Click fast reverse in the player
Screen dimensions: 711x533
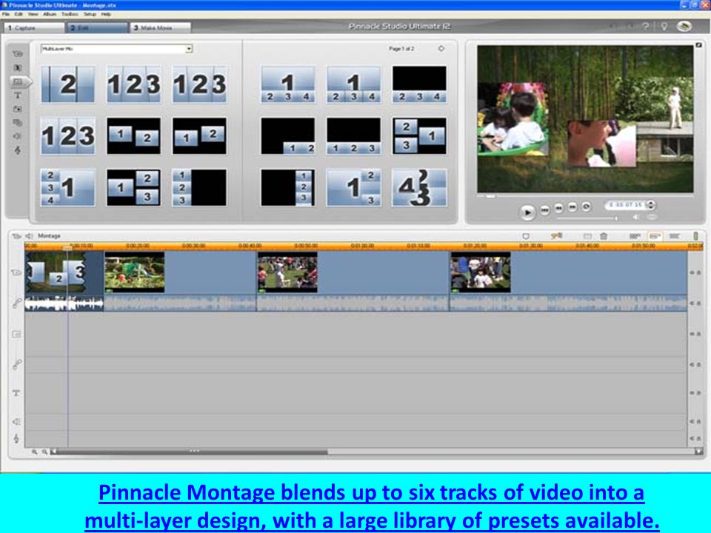point(559,207)
